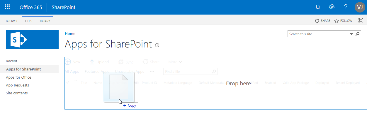The width and height of the screenshot is (367, 120).
Task: Click the Sync button
Action: pyautogui.click(x=126, y=62)
